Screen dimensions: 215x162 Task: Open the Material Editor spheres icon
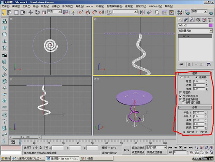click(180, 12)
